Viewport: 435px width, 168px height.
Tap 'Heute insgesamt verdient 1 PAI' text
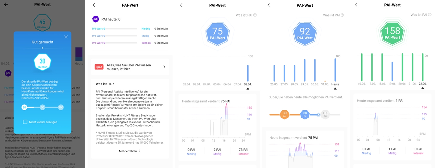380,101
